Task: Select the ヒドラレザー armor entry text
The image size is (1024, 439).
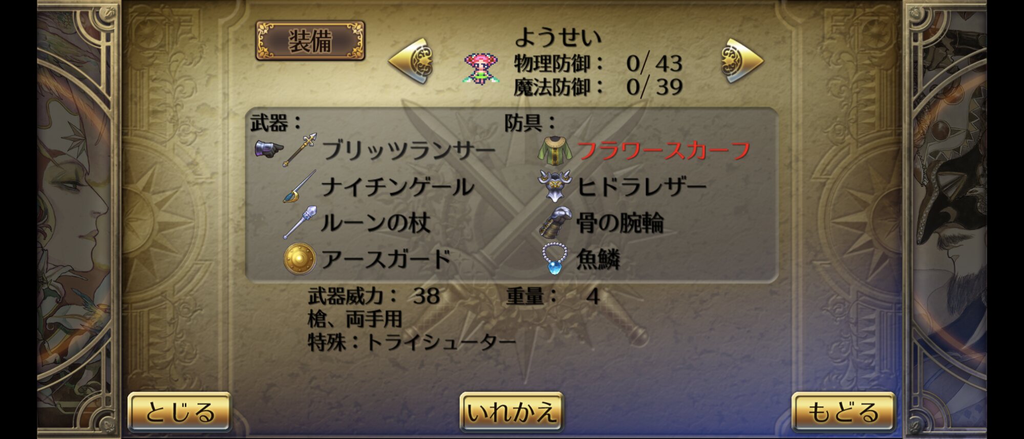Action: (x=642, y=186)
